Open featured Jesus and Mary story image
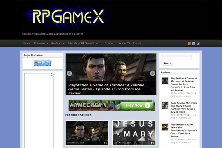 [134, 133]
